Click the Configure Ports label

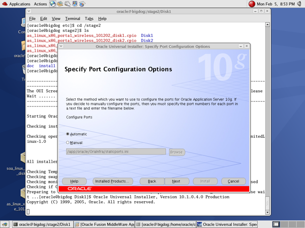[79, 117]
